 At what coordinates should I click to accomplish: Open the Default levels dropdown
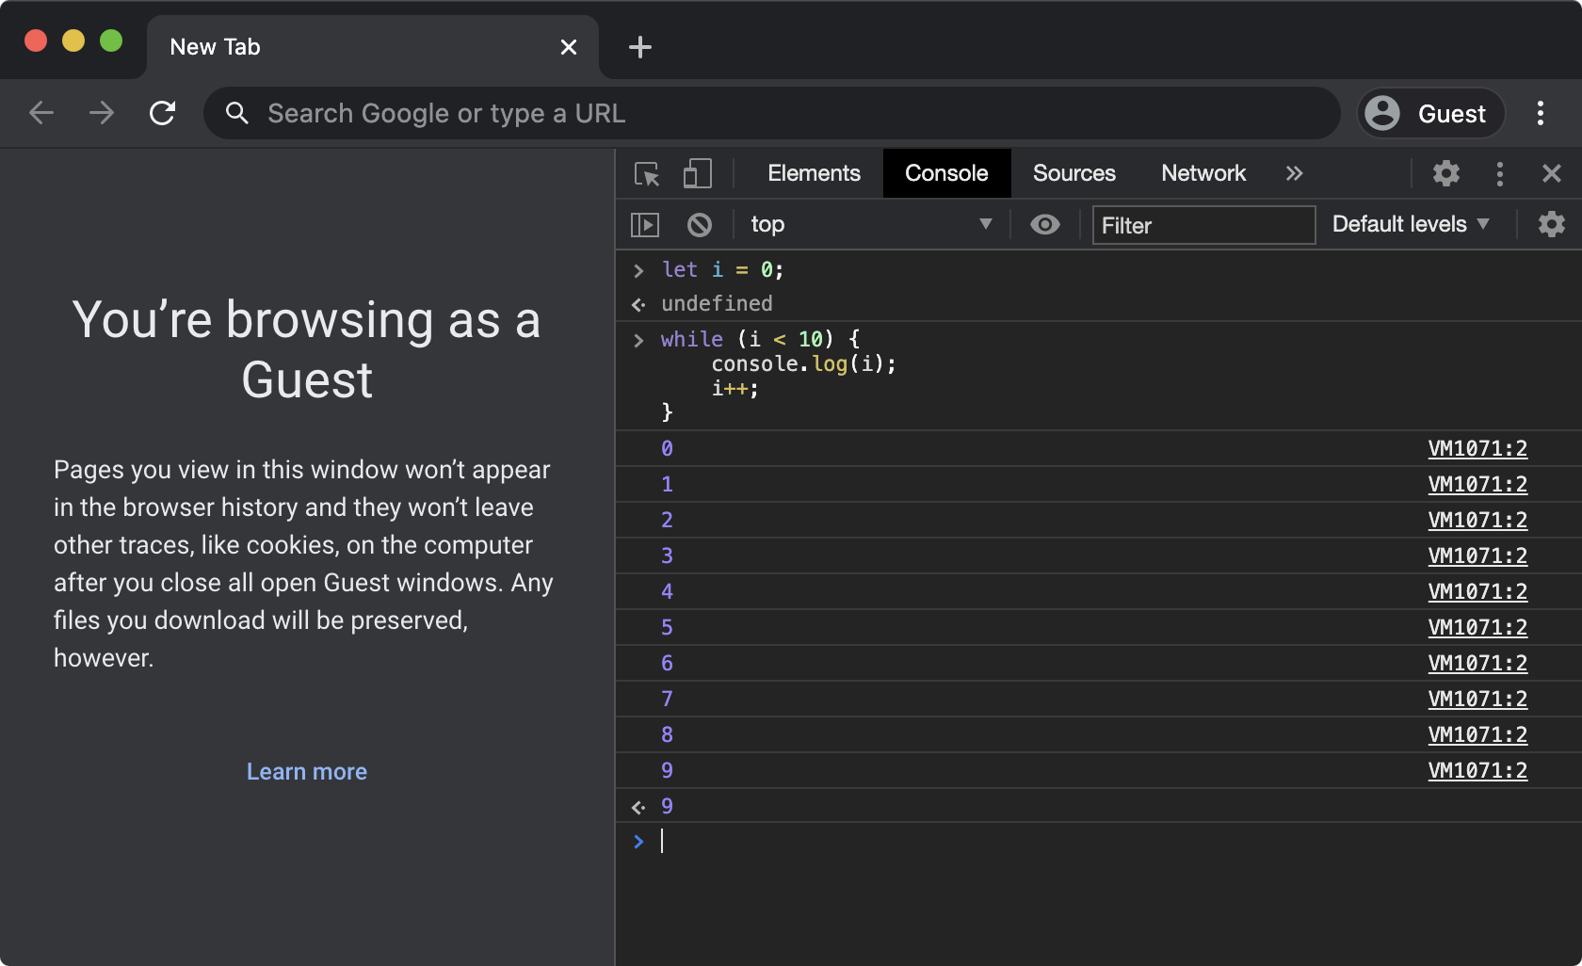click(x=1411, y=225)
